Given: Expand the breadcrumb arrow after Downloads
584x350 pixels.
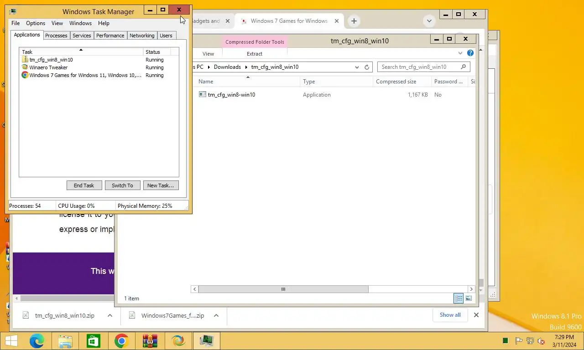Looking at the screenshot, I should coord(246,67).
